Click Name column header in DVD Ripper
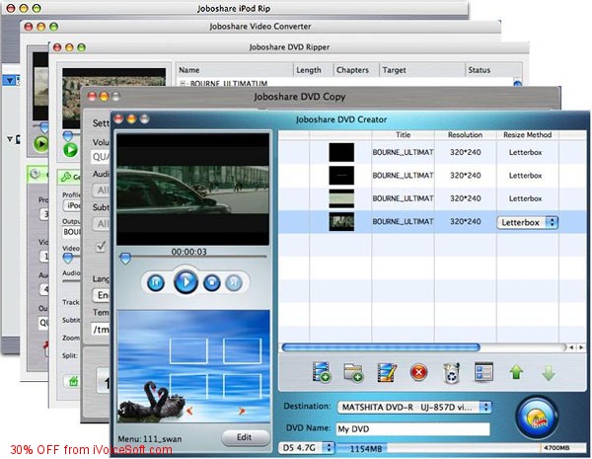This screenshot has width=592, height=459. click(235, 70)
